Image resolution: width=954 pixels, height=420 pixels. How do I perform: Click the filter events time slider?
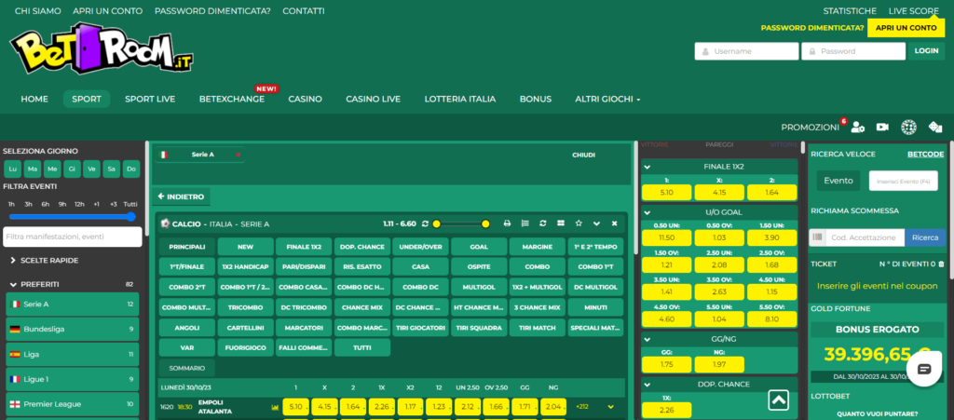[x=72, y=216]
